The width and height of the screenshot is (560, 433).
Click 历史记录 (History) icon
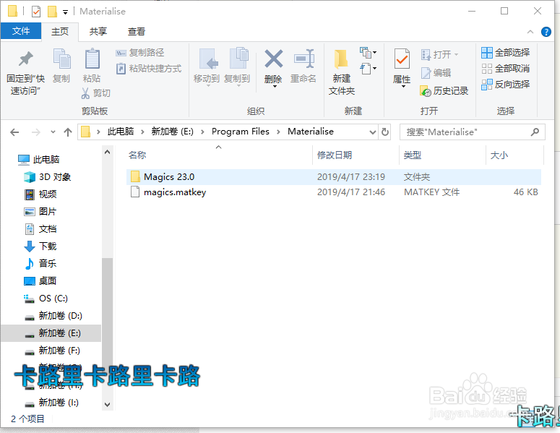click(x=426, y=91)
